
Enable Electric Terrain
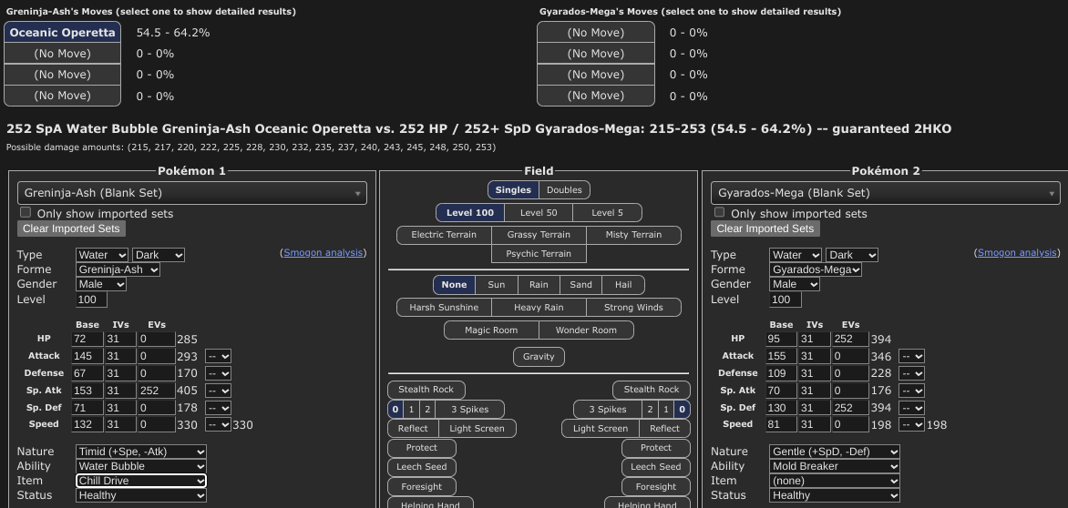point(444,235)
